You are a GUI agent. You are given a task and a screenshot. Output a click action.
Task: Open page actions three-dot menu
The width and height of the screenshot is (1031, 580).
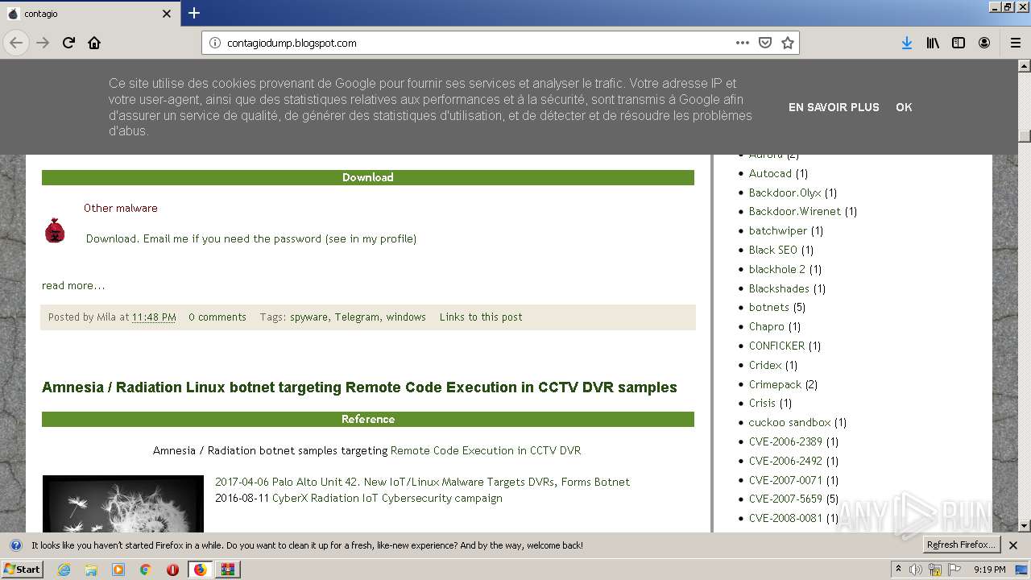click(743, 43)
